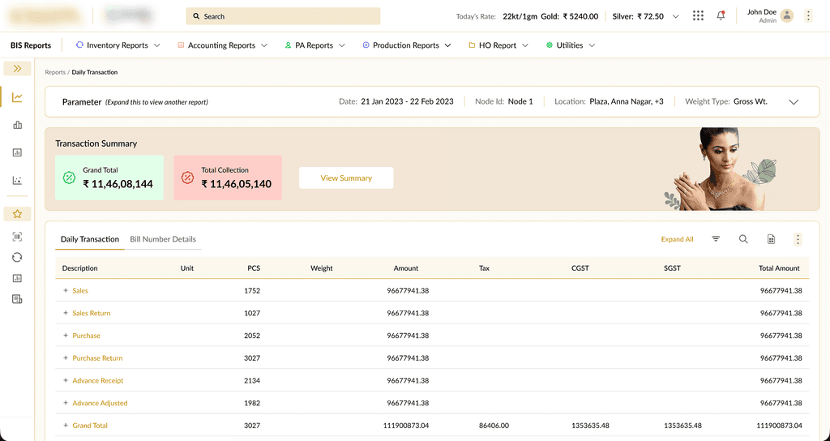Click the refresh sync sidebar icon
The height and width of the screenshot is (441, 830).
[x=18, y=257]
